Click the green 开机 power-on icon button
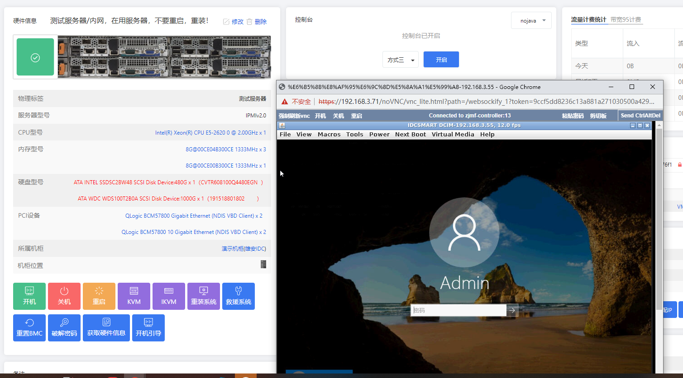This screenshot has height=378, width=683. [29, 296]
